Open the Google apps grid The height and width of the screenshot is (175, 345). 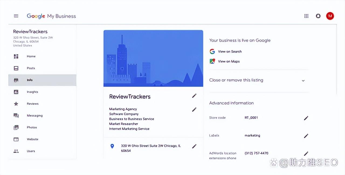coord(306,16)
